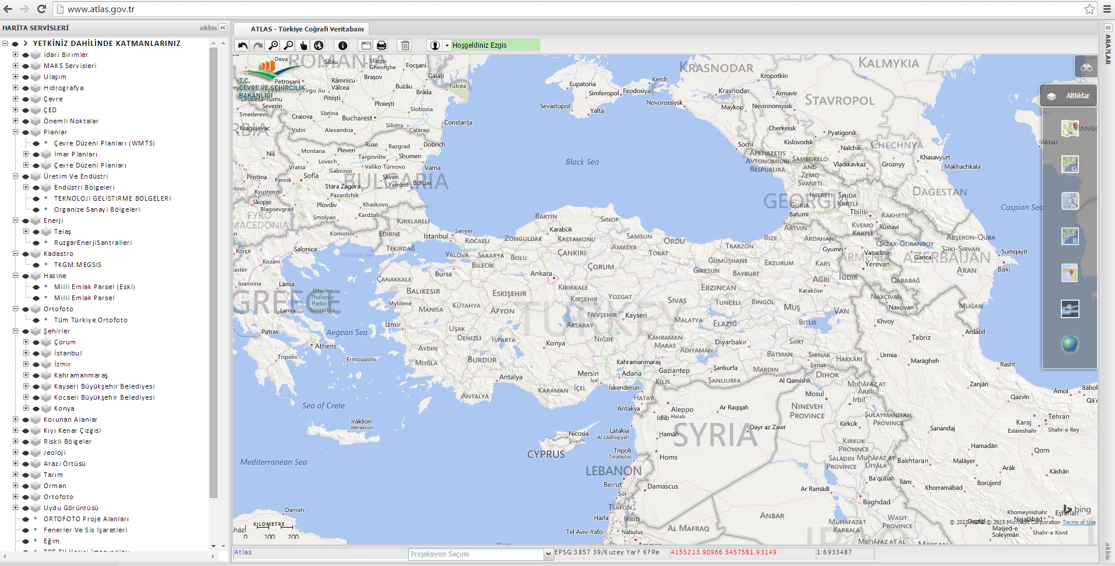Open the user menu dropdown arrow
1115x566 pixels.
(x=447, y=45)
